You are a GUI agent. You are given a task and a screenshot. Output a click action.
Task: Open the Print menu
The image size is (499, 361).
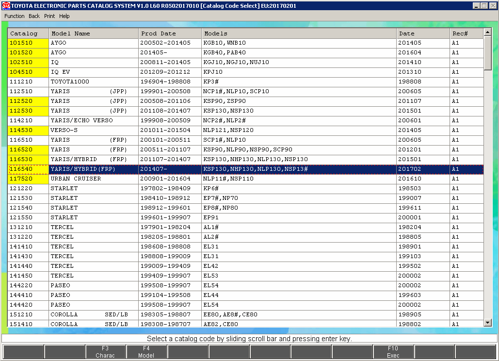pos(49,16)
